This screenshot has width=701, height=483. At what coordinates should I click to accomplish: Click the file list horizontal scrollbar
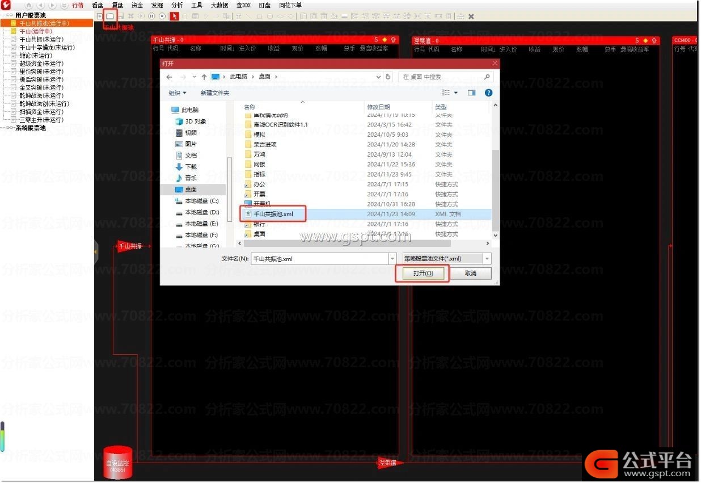click(346, 243)
